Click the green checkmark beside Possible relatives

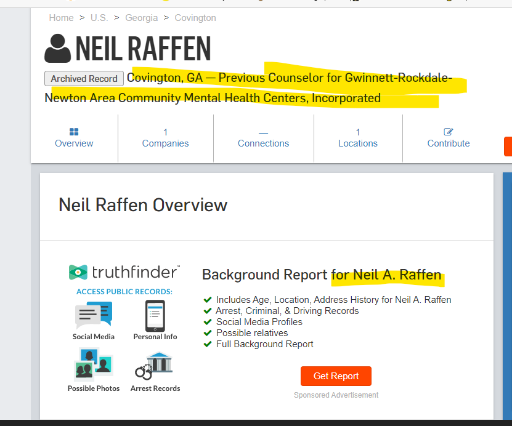pos(208,333)
